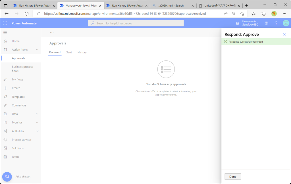Click the browser Refresh icon

pyautogui.click(x=26, y=14)
